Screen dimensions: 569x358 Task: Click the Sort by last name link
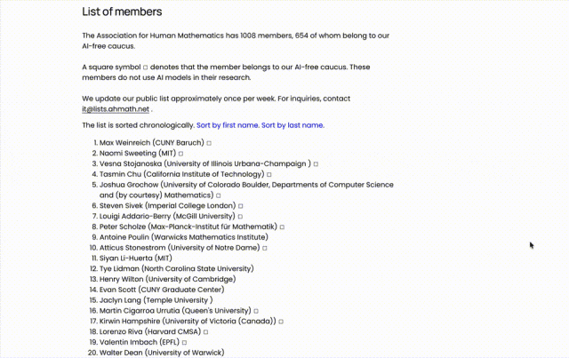pyautogui.click(x=293, y=125)
